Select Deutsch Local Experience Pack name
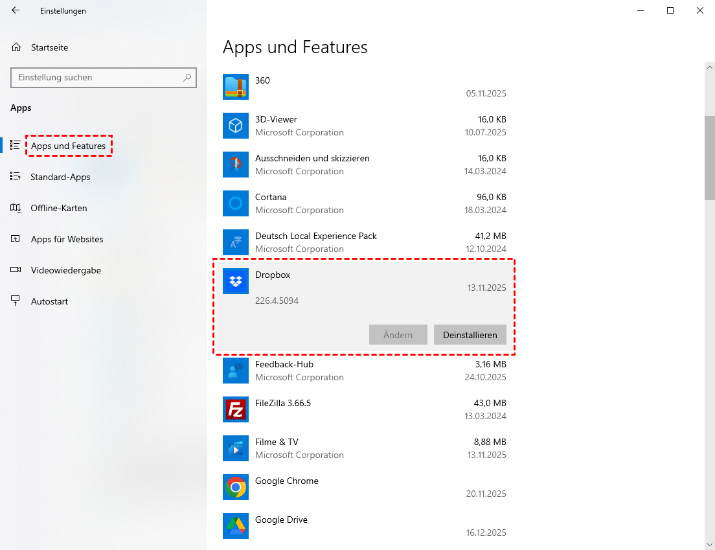Image resolution: width=715 pixels, height=550 pixels. click(316, 236)
